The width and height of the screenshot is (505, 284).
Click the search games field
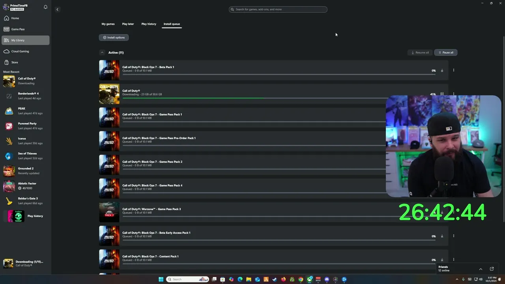pyautogui.click(x=278, y=9)
